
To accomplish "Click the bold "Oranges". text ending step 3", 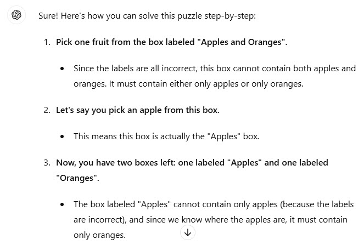I will click(x=77, y=178).
